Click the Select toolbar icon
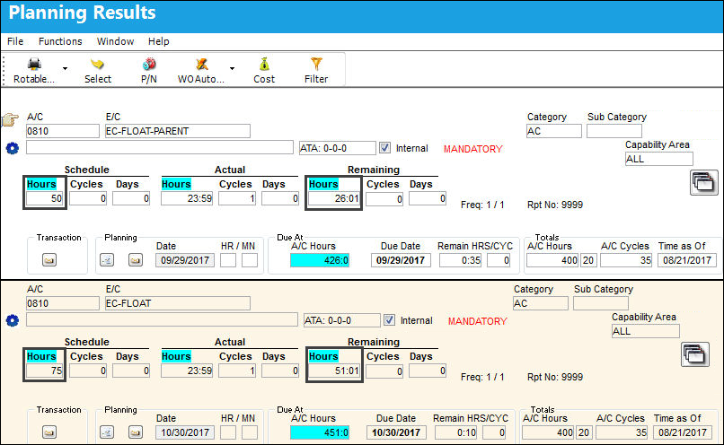Screen dimensions: 724x445 click(97, 64)
